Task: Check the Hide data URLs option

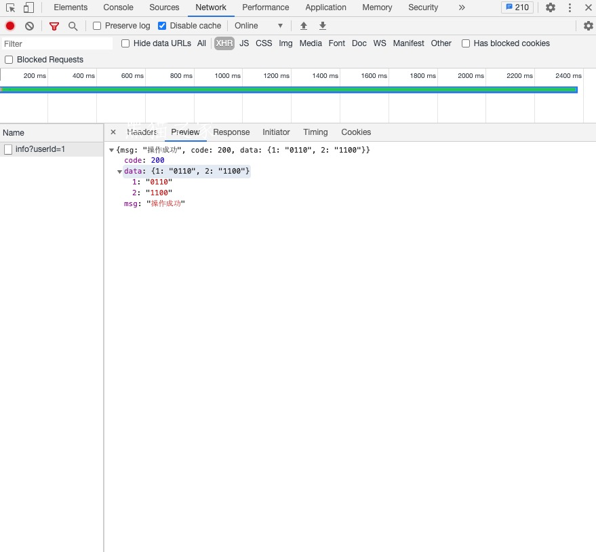Action: 125,43
